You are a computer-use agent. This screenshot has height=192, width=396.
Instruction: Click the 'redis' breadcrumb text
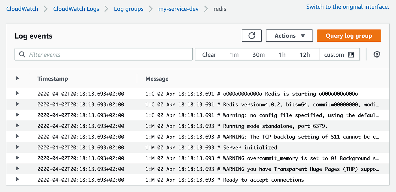tap(220, 9)
